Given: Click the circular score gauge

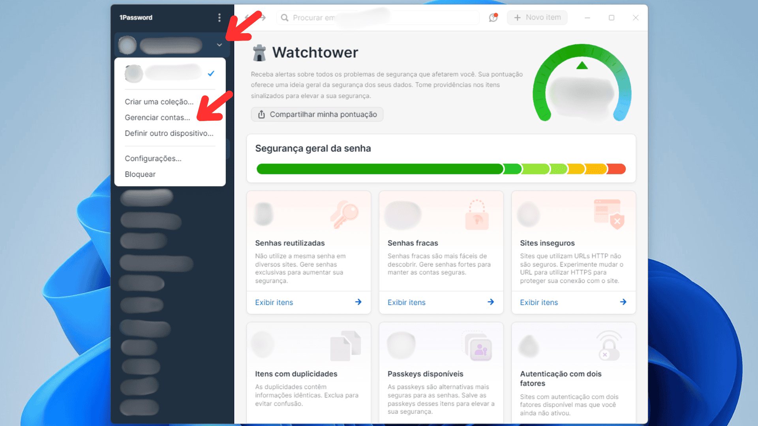Looking at the screenshot, I should click(582, 83).
